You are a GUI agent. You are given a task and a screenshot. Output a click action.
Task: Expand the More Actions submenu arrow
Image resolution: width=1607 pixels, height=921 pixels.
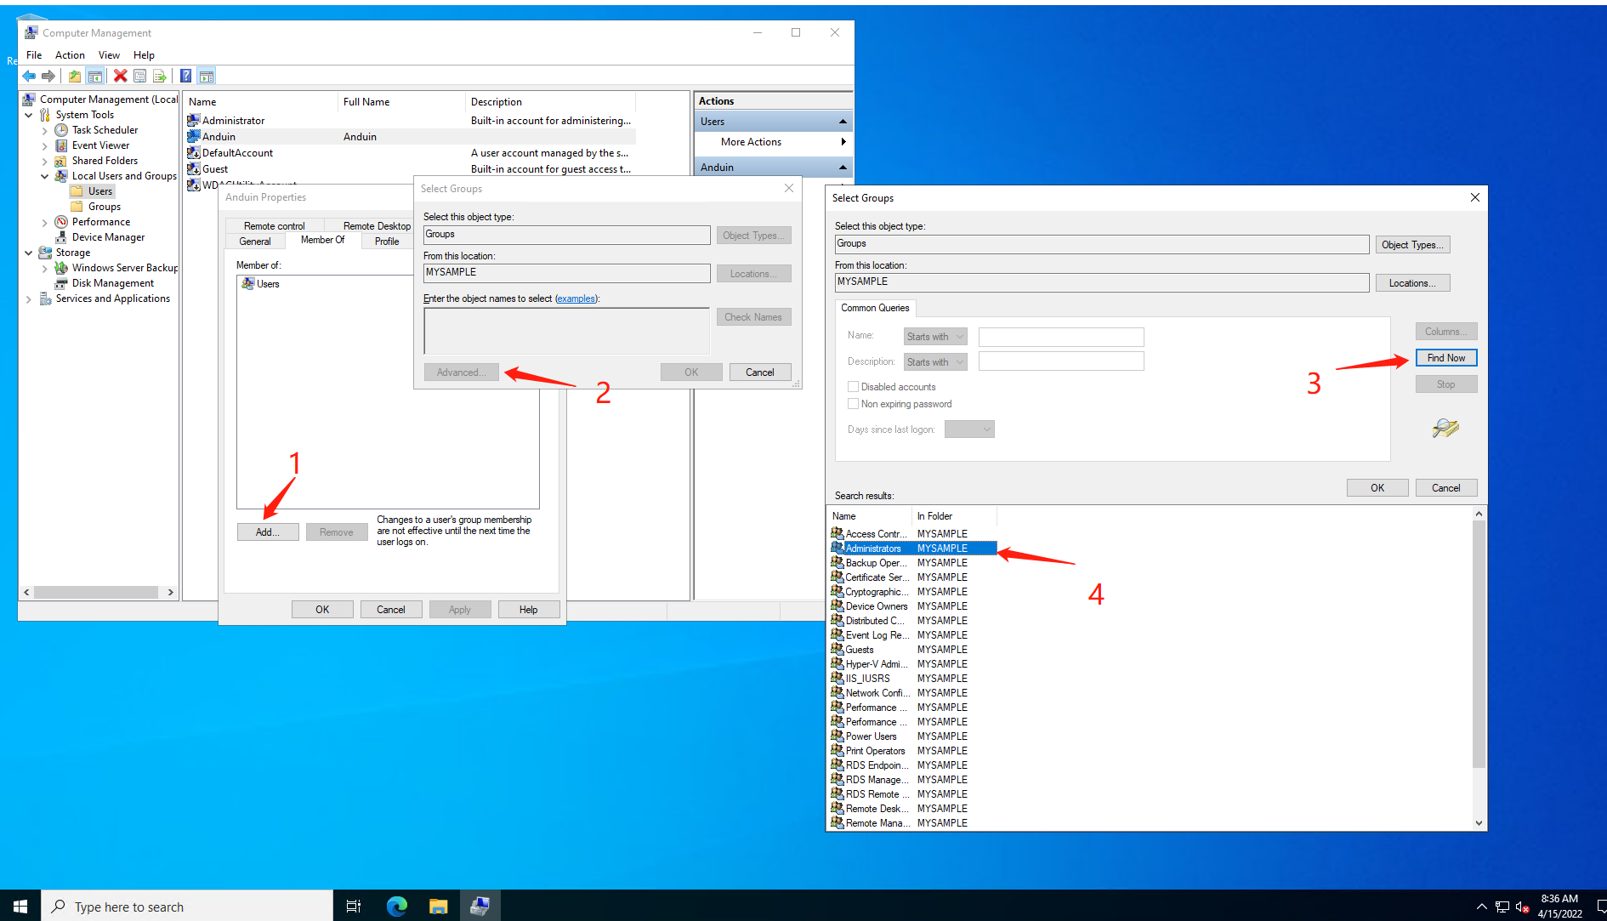pos(843,142)
